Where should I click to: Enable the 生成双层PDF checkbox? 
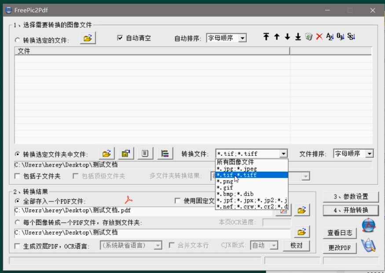click(18, 246)
